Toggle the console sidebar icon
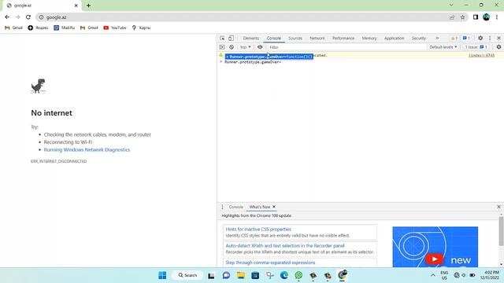 [222, 47]
